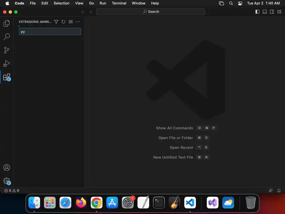
Task: Toggle the primary side bar
Action: (257, 12)
